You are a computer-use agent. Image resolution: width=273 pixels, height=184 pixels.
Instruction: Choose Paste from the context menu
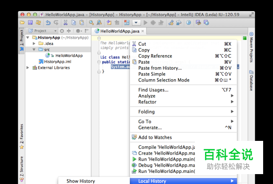(x=183, y=62)
